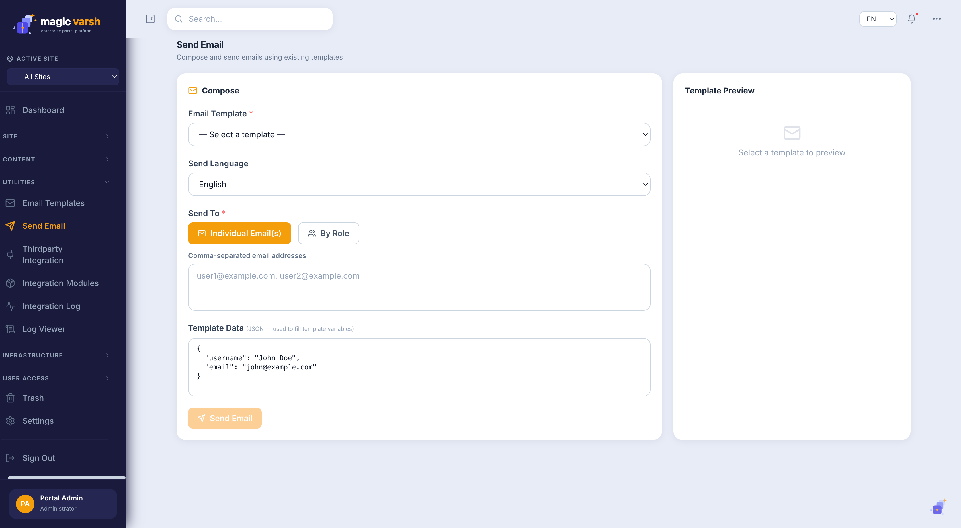Change the EN language selector
Screen dimensions: 961x528
(878, 19)
